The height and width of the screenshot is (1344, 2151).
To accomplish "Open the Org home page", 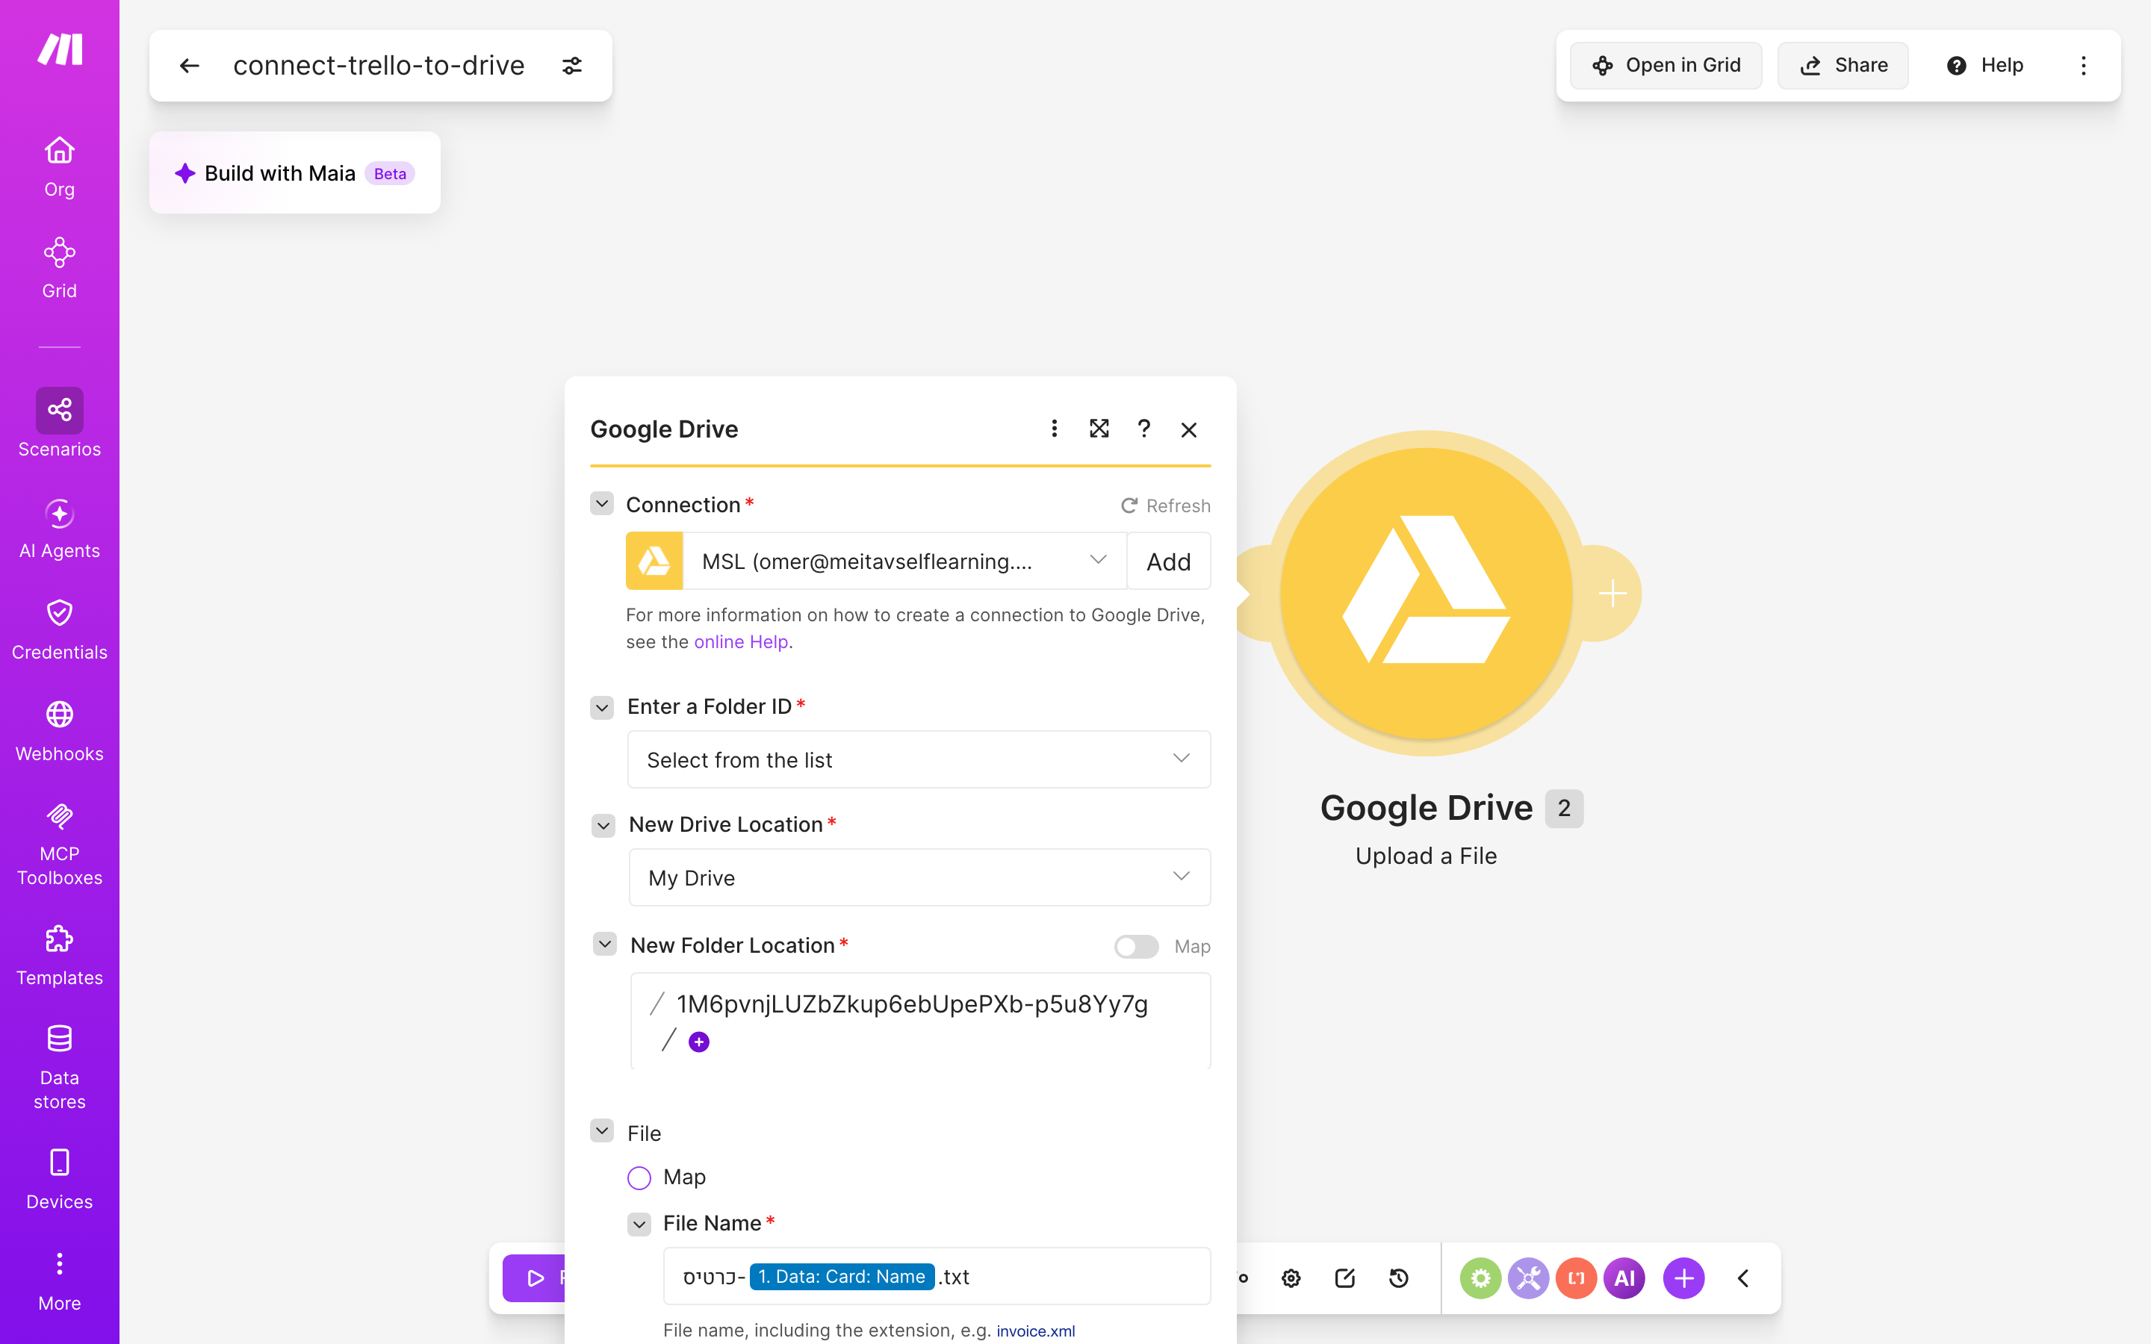I will 60,167.
